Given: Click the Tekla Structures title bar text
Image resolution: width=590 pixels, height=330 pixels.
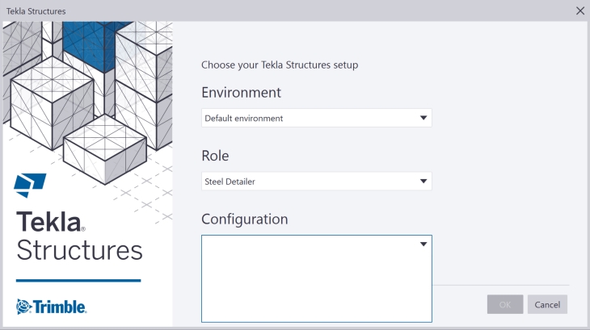Looking at the screenshot, I should (36, 10).
